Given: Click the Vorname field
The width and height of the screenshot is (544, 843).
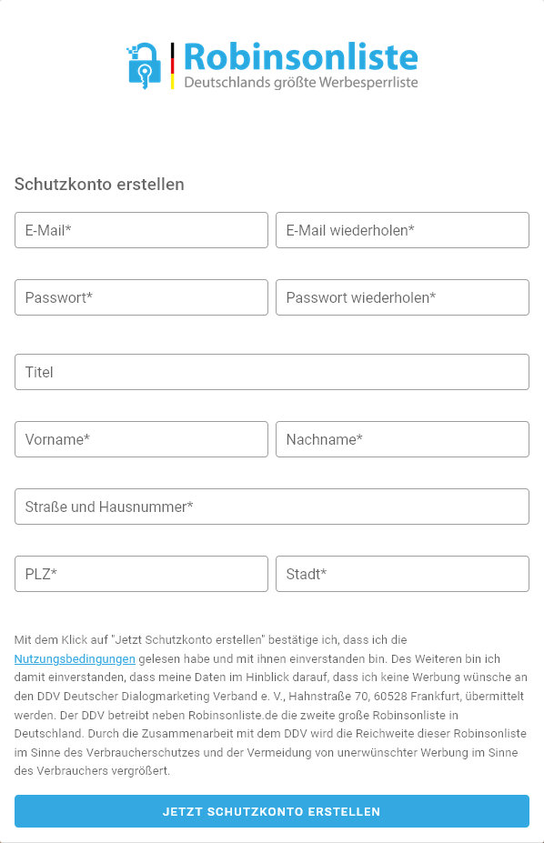Looking at the screenshot, I should pos(141,439).
